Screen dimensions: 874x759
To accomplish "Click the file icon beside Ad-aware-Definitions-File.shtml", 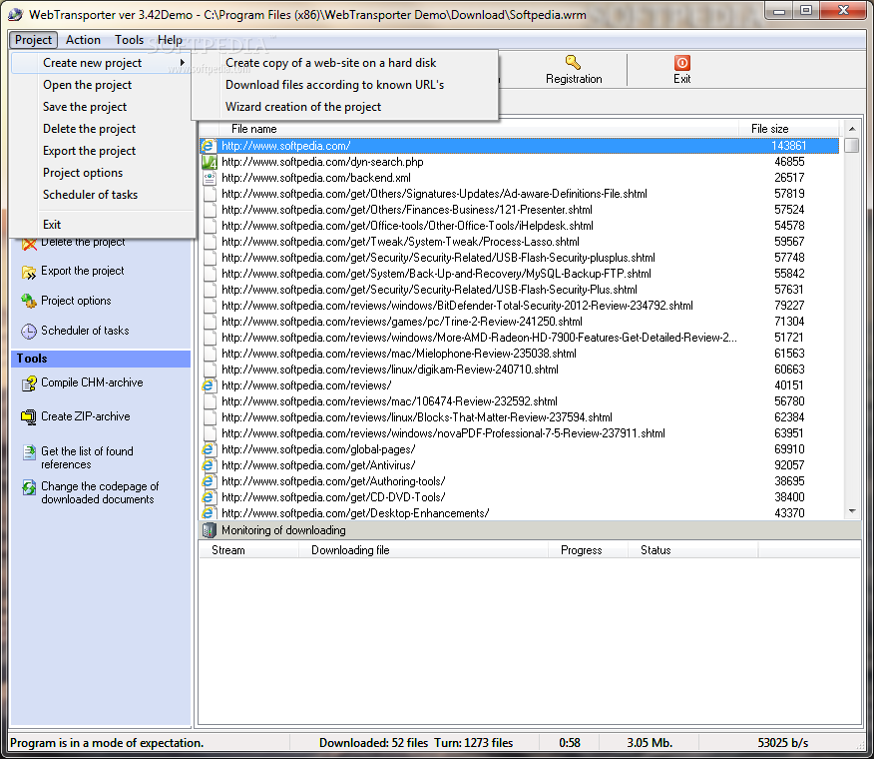I will 210,194.
